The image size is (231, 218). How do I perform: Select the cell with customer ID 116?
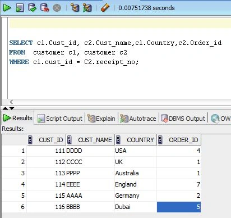[x=46, y=207]
